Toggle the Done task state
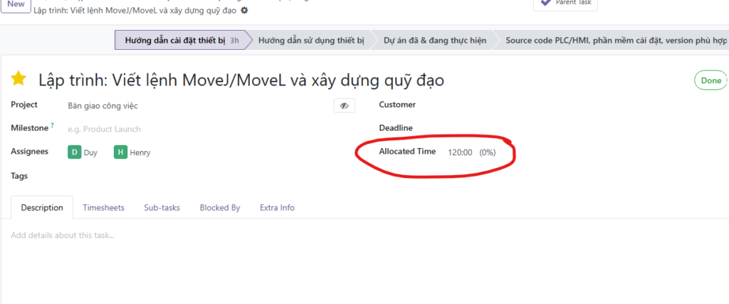This screenshot has width=729, height=304. tap(710, 80)
